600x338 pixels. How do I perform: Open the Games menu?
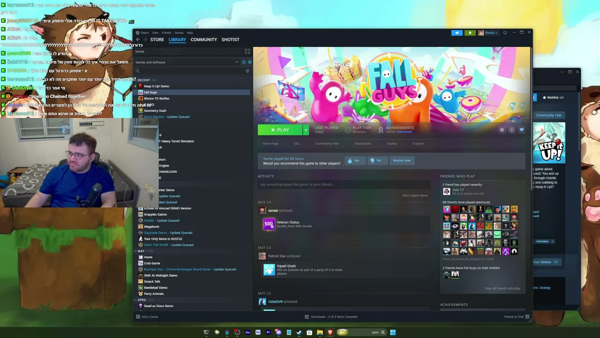[179, 33]
